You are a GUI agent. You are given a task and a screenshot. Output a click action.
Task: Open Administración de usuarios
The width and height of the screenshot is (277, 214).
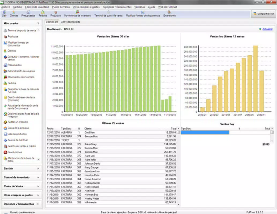click(x=19, y=71)
